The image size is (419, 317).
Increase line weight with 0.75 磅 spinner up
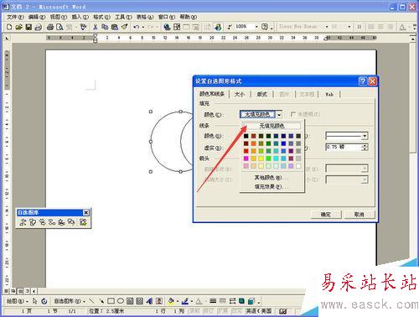[365, 145]
